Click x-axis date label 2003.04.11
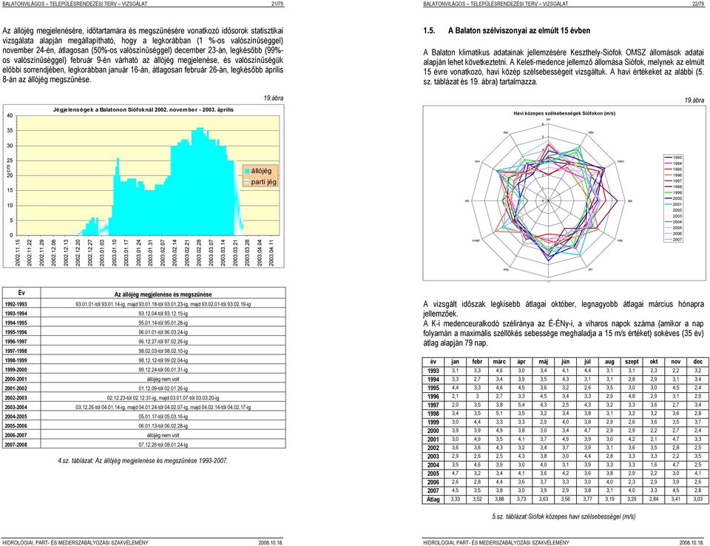Screen dimensions: 710x546 271,252
